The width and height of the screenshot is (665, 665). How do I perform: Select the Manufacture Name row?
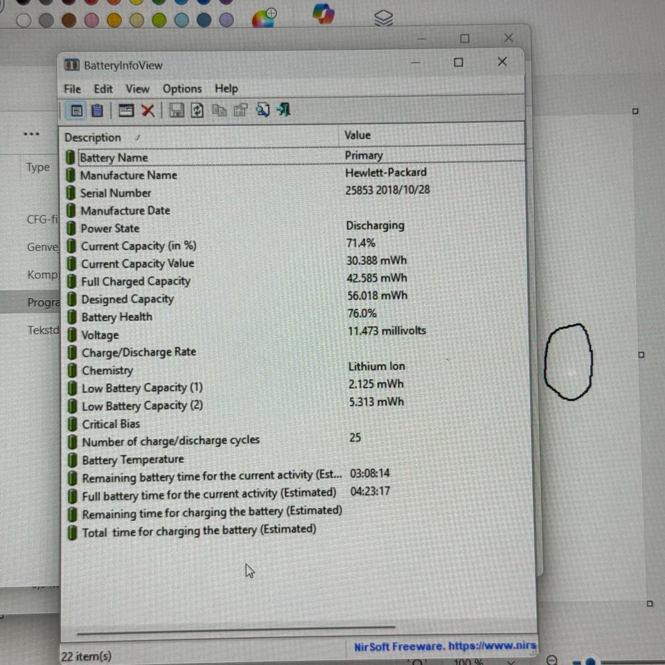point(295,175)
